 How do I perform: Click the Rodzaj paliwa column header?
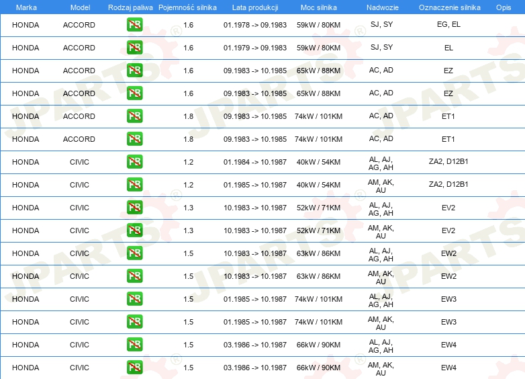(x=130, y=7)
